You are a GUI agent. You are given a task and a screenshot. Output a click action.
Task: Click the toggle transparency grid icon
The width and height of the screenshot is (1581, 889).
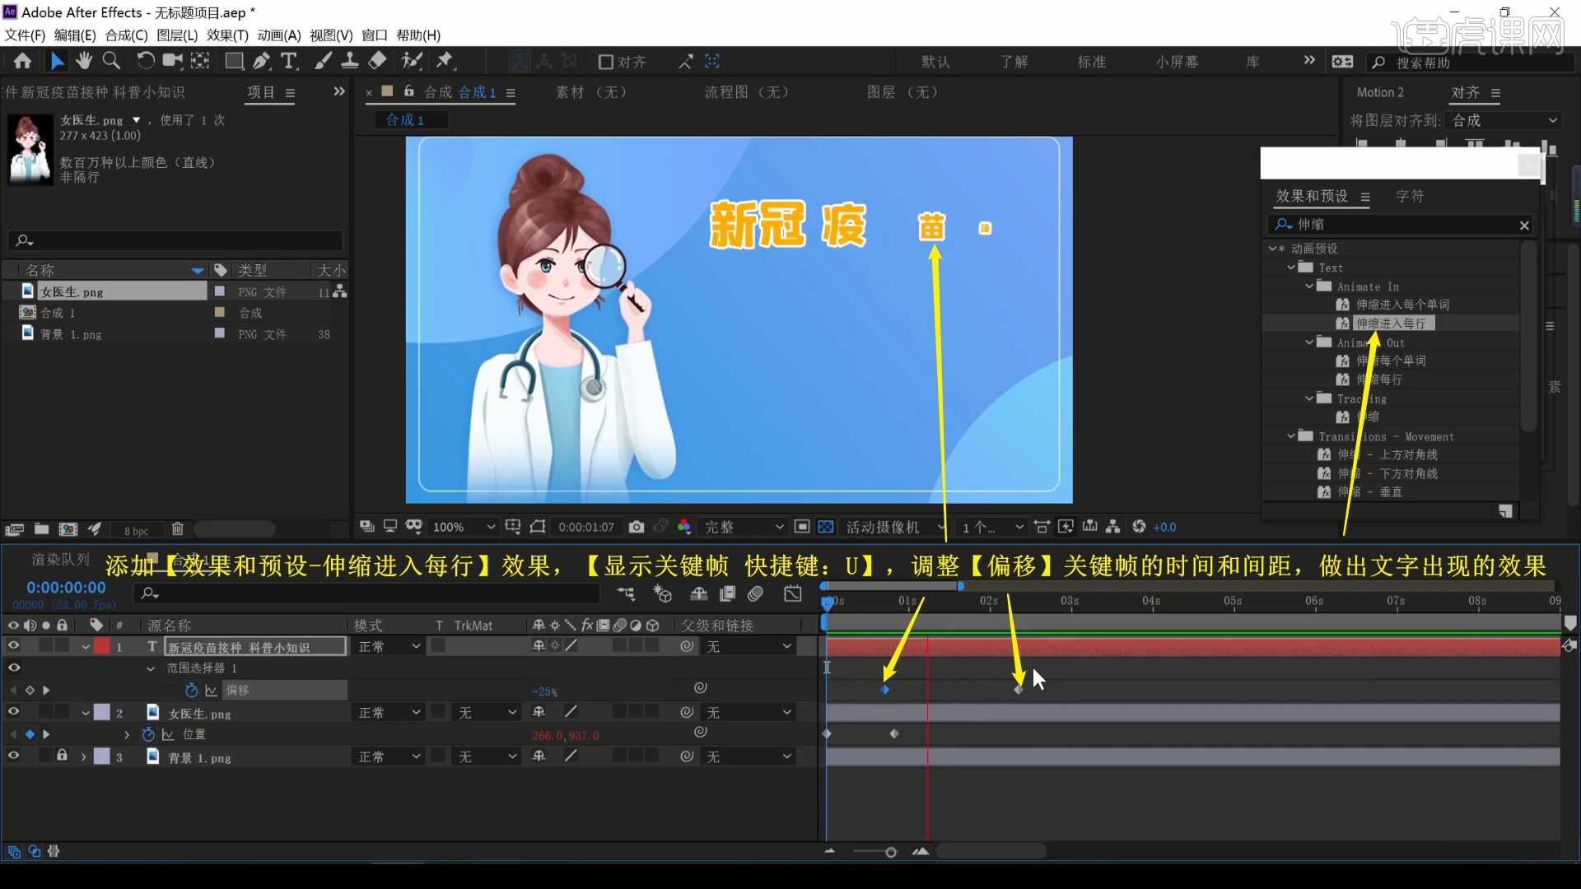(826, 527)
